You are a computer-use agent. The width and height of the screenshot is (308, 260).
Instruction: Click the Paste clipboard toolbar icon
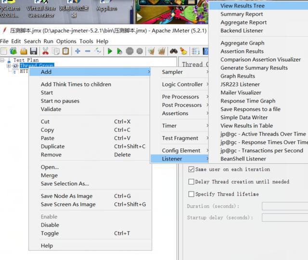[x=65, y=51]
